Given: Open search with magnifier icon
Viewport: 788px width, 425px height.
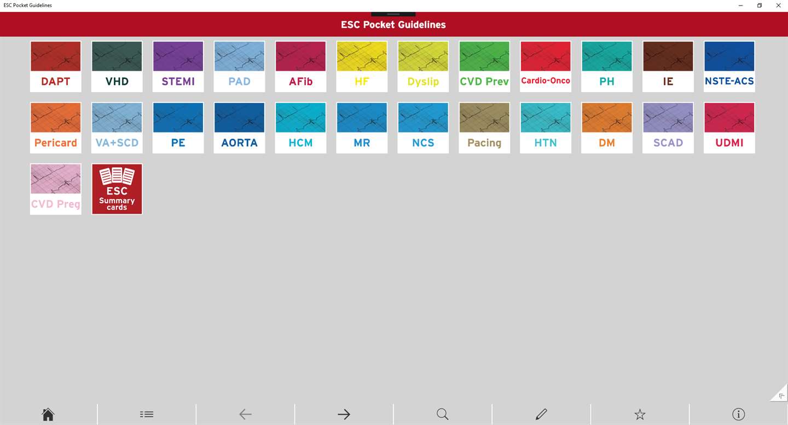Looking at the screenshot, I should tap(443, 415).
